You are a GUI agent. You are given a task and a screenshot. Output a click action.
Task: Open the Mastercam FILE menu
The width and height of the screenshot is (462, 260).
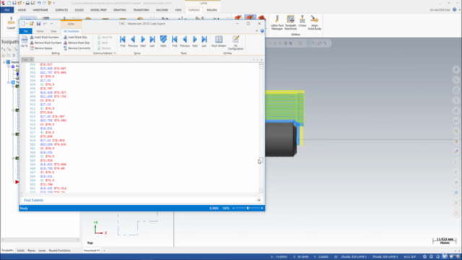(x=7, y=10)
